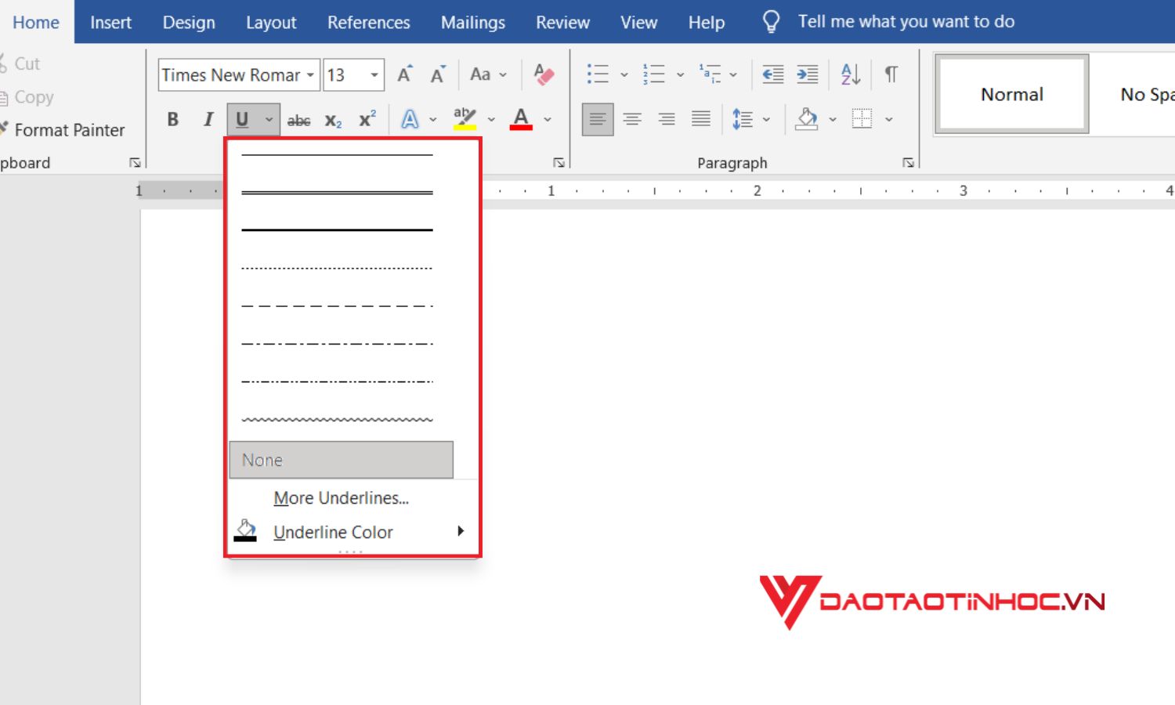Select the strikethrough icon

pyautogui.click(x=298, y=118)
